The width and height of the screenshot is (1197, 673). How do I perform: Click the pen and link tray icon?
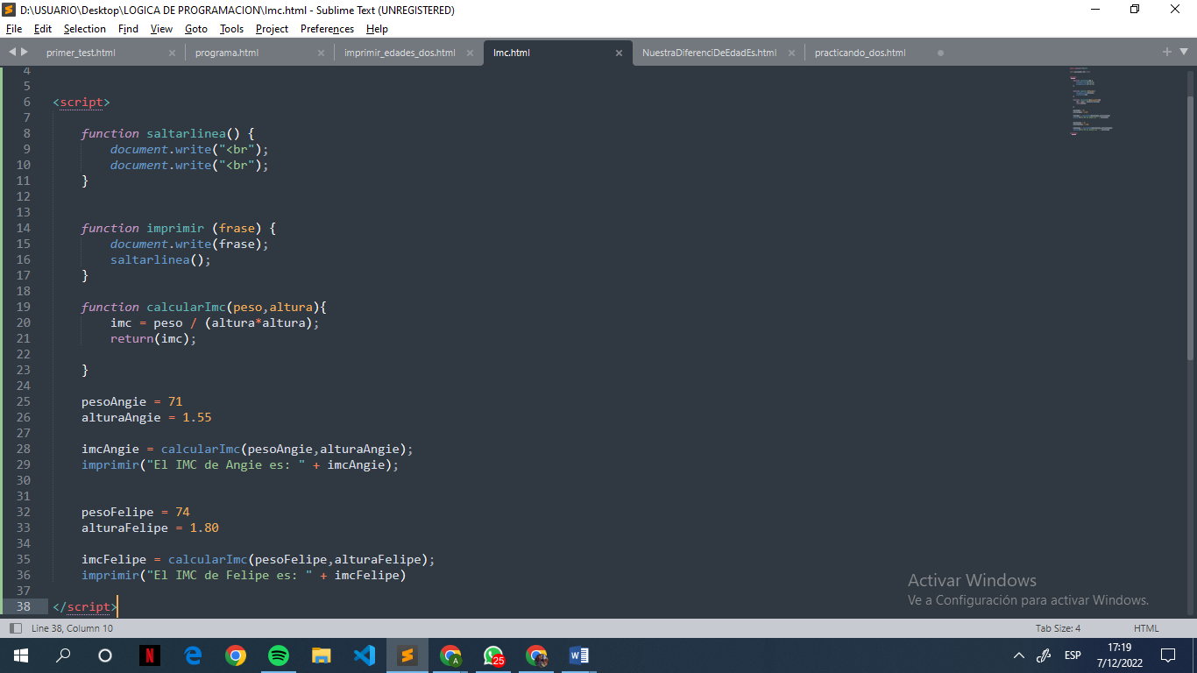1044,655
